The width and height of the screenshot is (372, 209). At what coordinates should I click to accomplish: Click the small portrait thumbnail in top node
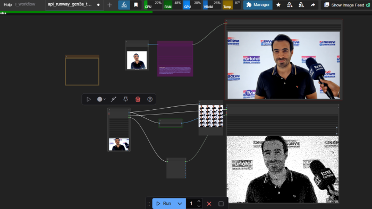point(137,60)
